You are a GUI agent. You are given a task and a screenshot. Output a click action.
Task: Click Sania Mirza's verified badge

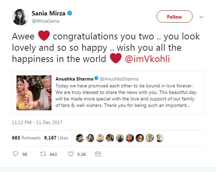(x=69, y=14)
